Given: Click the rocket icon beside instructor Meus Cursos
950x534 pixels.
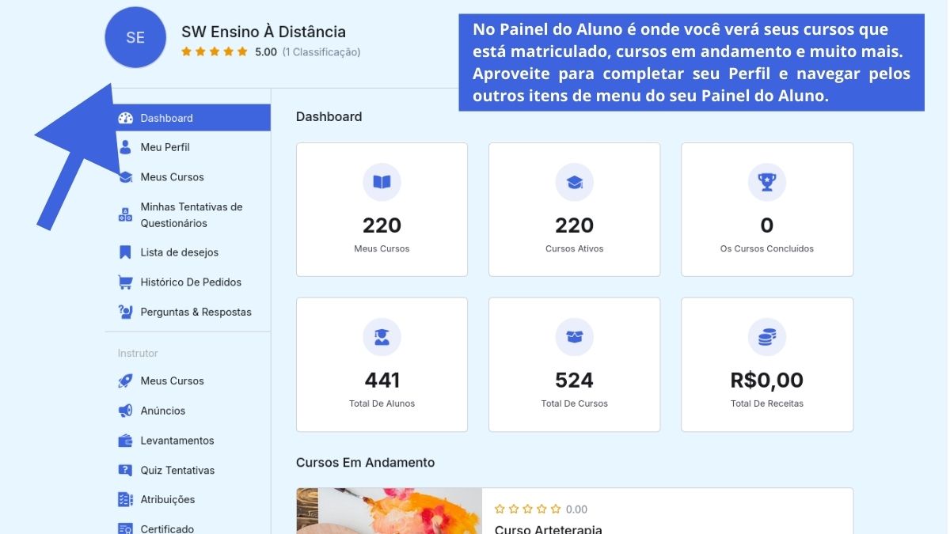Looking at the screenshot, I should click(125, 381).
